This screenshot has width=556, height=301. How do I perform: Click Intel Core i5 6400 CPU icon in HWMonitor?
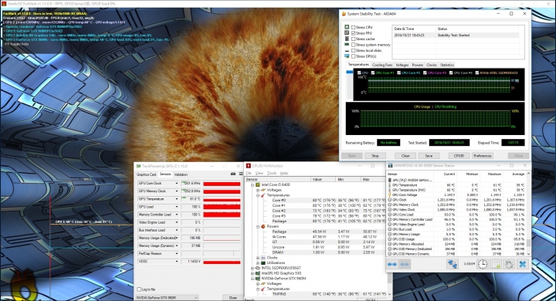tap(258, 185)
